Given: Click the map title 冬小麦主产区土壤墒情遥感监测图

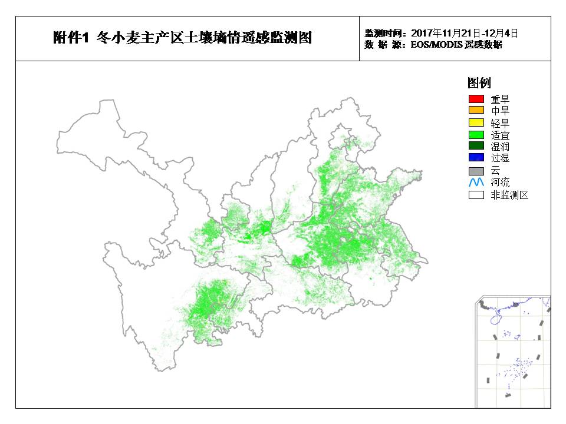Looking at the screenshot, I should [x=204, y=38].
